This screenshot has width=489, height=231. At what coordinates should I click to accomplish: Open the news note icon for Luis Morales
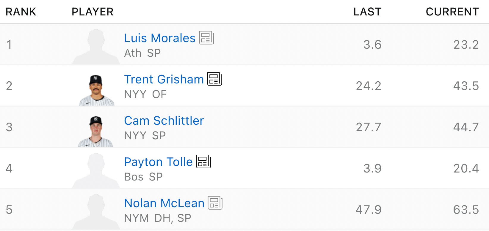(206, 38)
